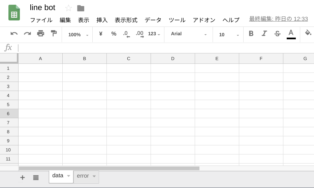The image size is (314, 188).
Task: Star the line bot document
Action: click(x=68, y=8)
